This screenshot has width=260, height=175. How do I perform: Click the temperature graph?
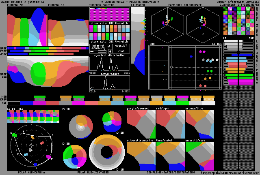pos(110,83)
